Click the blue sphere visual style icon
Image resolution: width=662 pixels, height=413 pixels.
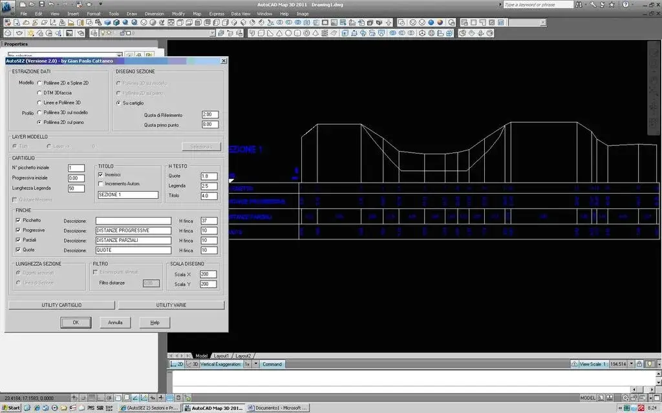(x=431, y=23)
